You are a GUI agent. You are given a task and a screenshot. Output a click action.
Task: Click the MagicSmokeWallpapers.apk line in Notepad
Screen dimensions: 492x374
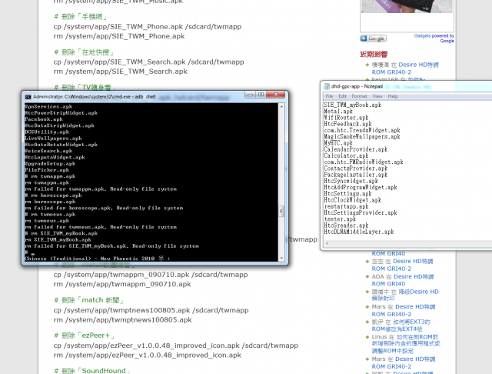(x=362, y=137)
